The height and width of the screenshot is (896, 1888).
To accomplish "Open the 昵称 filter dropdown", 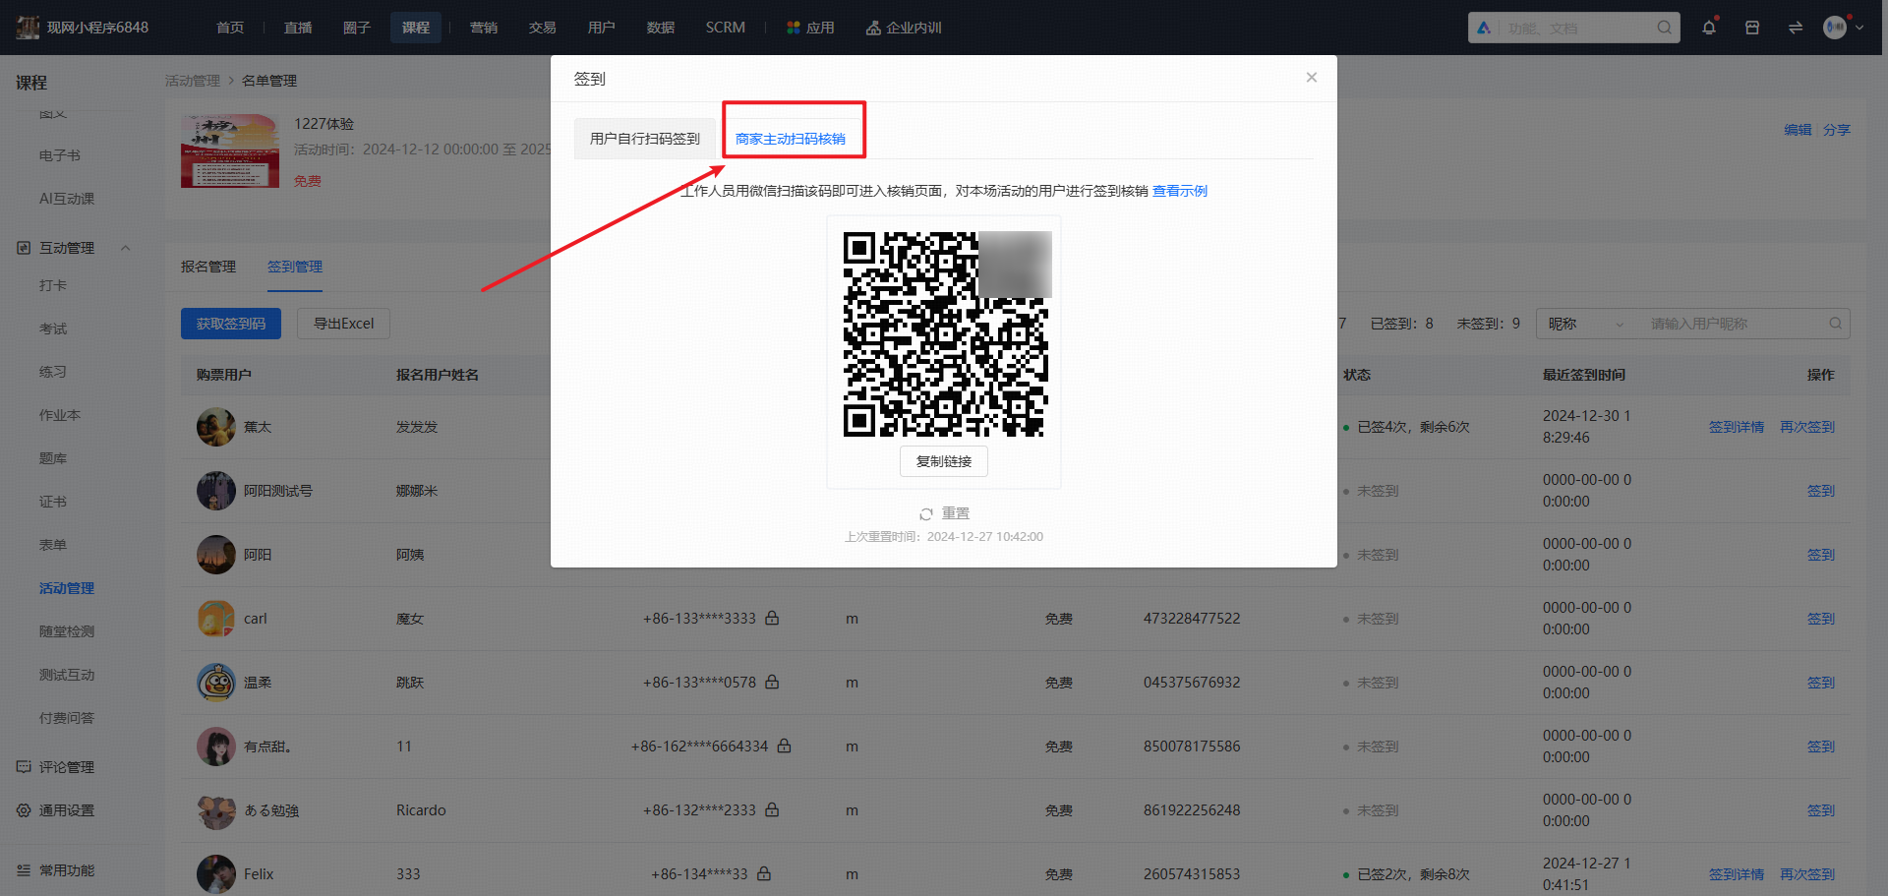I will [x=1586, y=324].
